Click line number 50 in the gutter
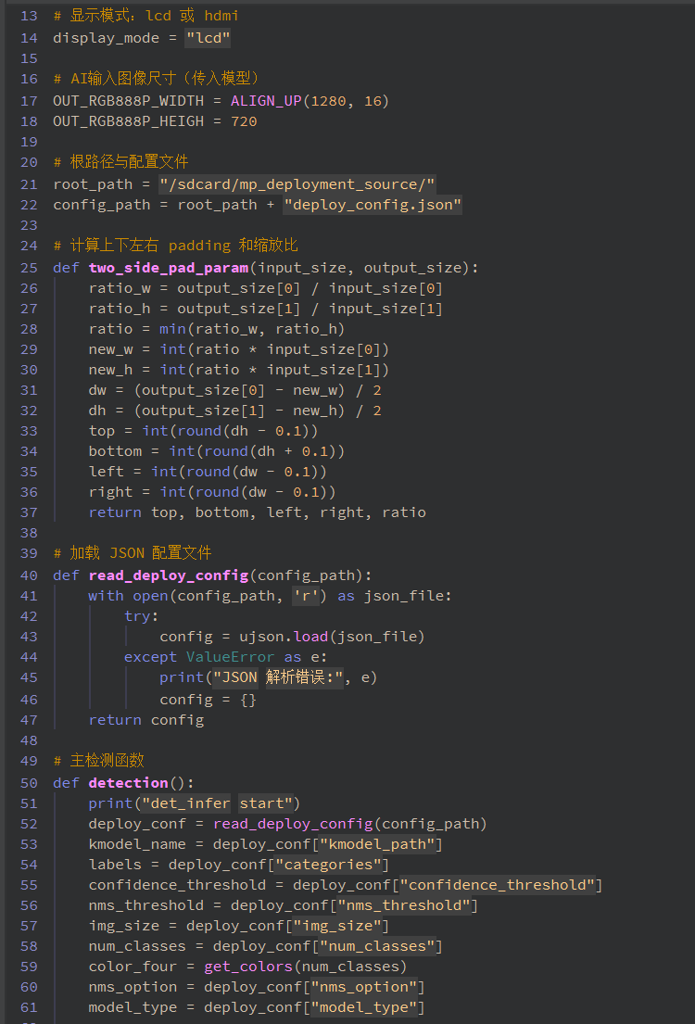Screen dimensions: 695x1024 point(29,783)
